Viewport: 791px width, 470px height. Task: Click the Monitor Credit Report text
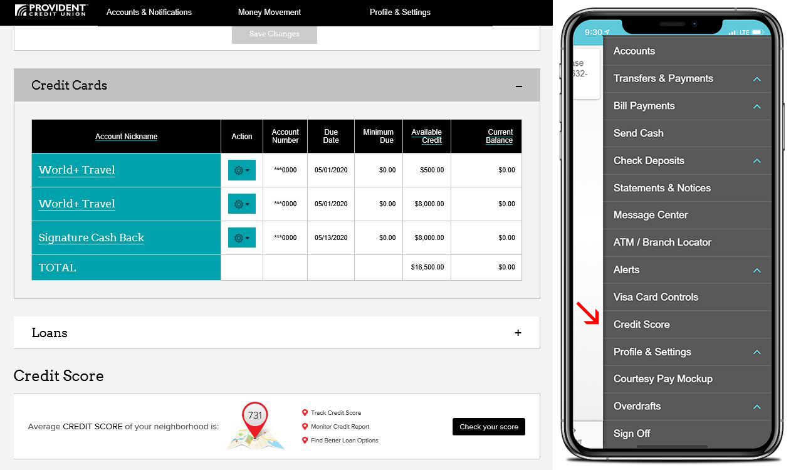click(x=340, y=427)
